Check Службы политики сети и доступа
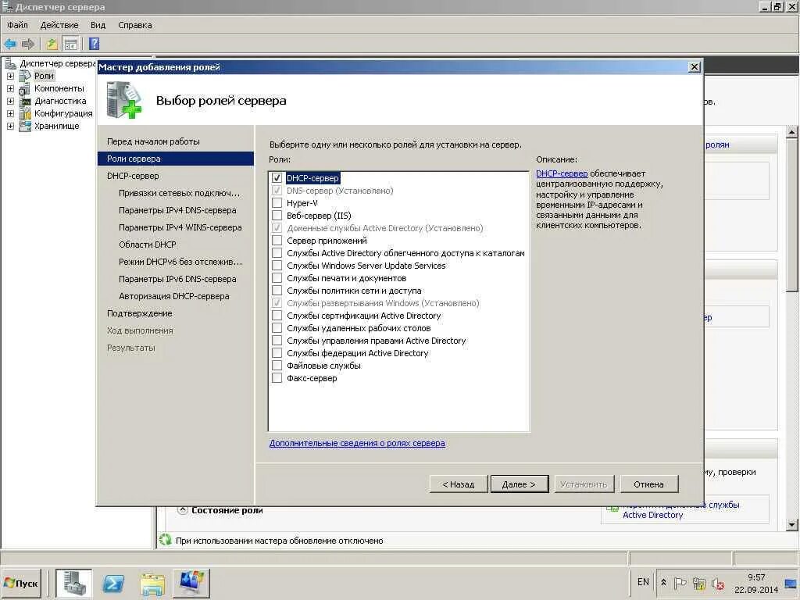 [x=277, y=291]
